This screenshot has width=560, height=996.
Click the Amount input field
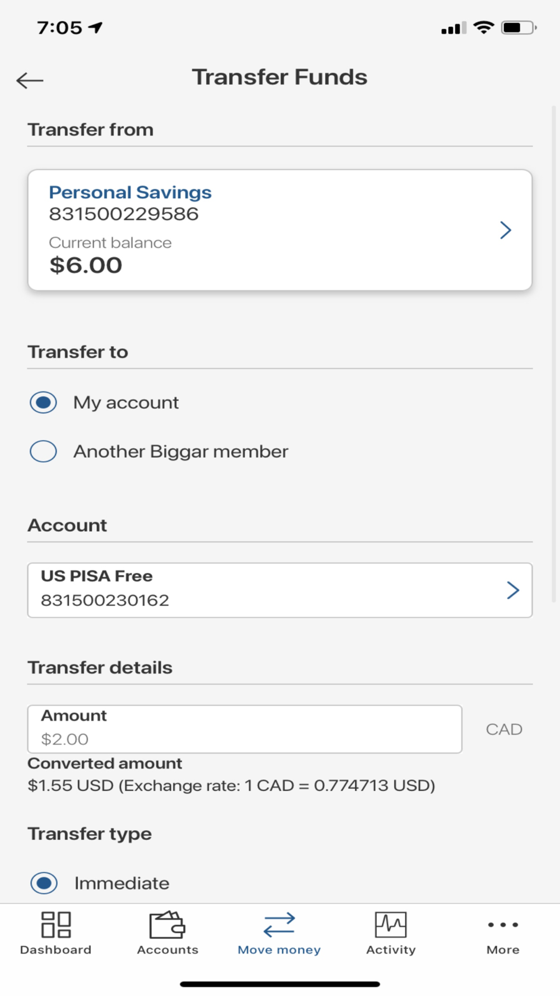245,729
